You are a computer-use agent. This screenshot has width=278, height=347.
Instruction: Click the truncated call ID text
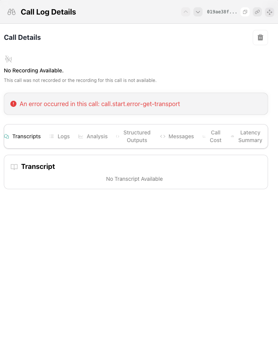(x=222, y=12)
